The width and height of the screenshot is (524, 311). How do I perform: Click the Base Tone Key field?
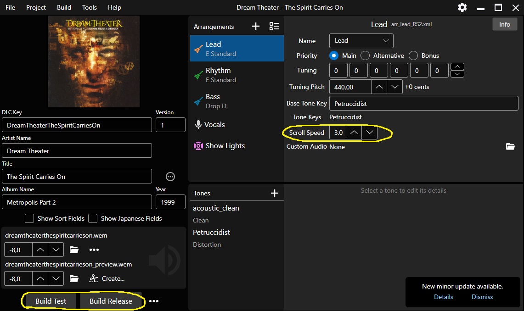pos(424,104)
